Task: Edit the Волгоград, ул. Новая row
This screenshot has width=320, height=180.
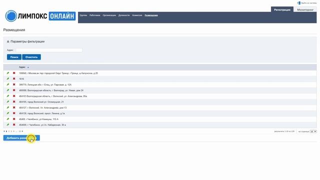Action: click(8, 90)
